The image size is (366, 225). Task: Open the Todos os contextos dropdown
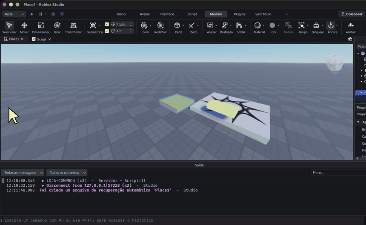pyautogui.click(x=67, y=173)
